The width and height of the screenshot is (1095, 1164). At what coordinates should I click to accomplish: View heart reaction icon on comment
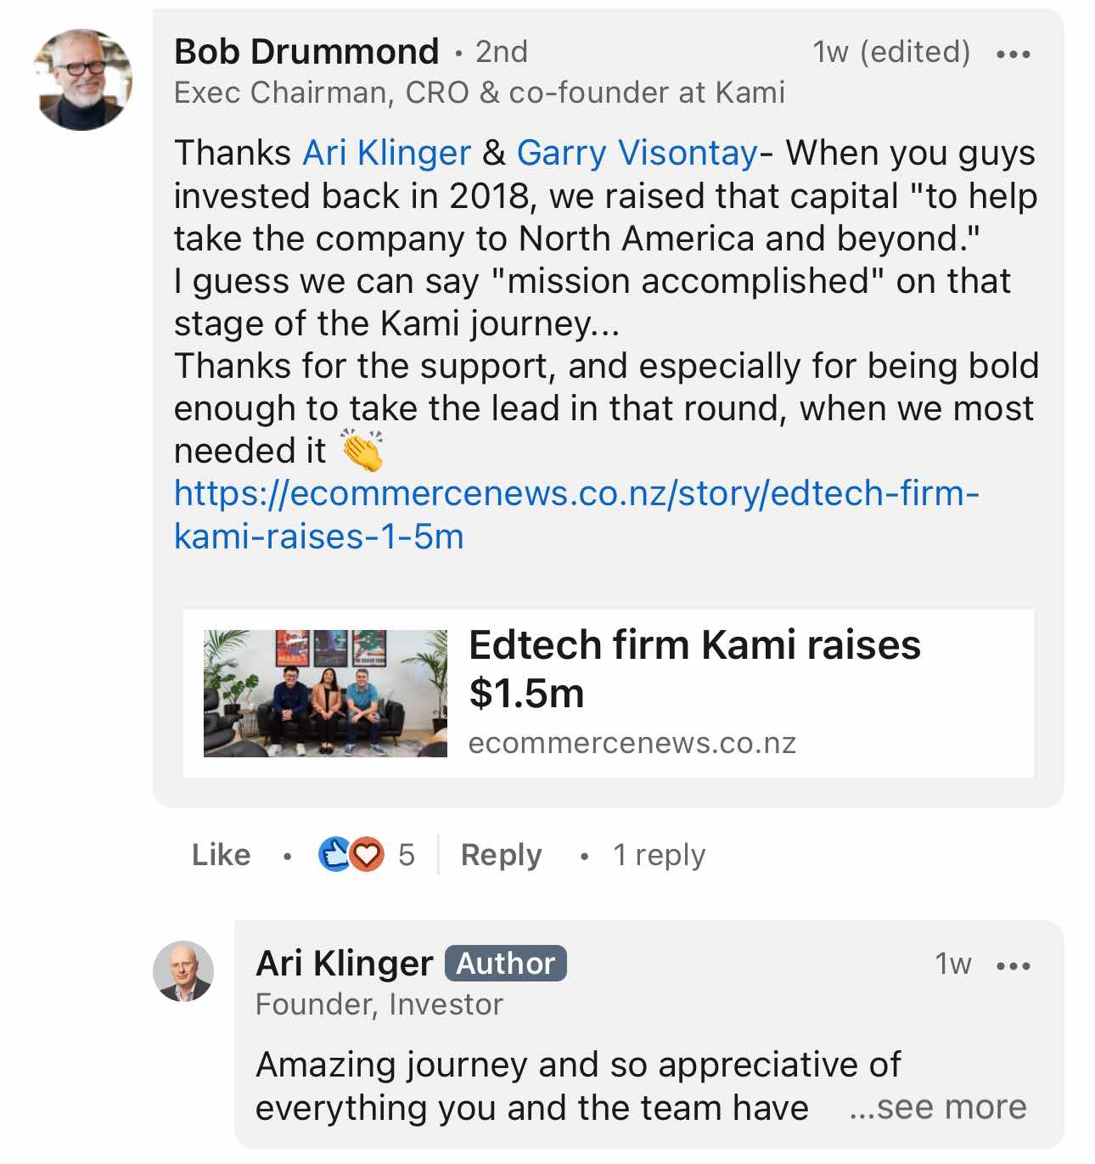coord(367,855)
